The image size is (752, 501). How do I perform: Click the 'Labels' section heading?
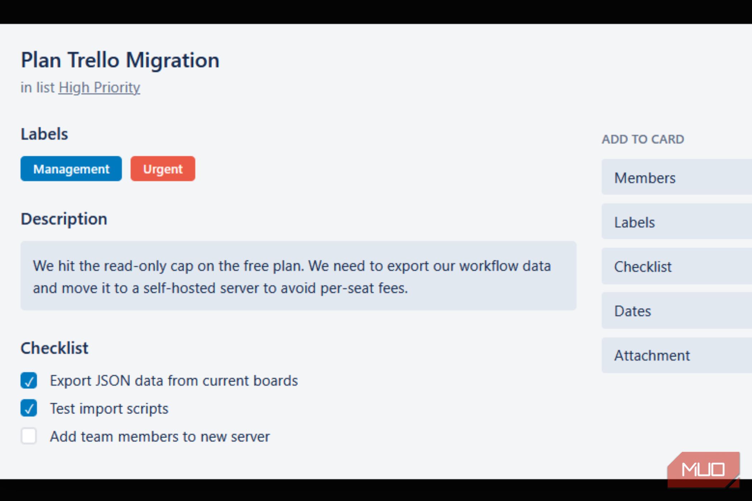click(x=44, y=134)
